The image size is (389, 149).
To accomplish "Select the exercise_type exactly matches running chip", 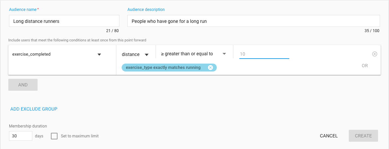I will 169,68.
